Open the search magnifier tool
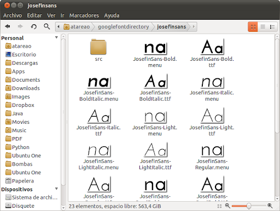280x211 pixels. (47, 27)
